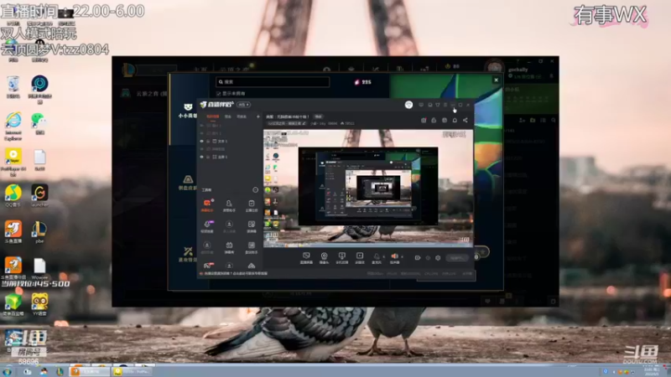Toggle eye visibility of topmost source row

coord(201,126)
